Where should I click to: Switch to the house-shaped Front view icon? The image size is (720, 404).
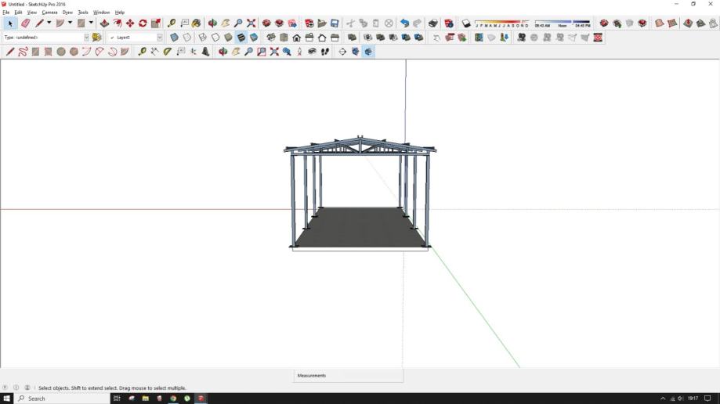tap(296, 37)
